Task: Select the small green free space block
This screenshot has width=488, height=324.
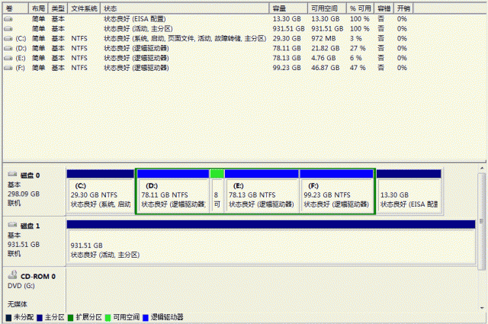Action: 217,191
